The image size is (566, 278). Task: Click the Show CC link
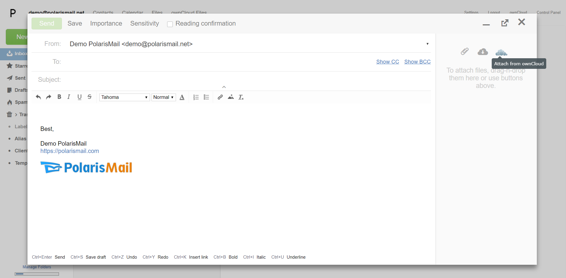click(x=388, y=62)
